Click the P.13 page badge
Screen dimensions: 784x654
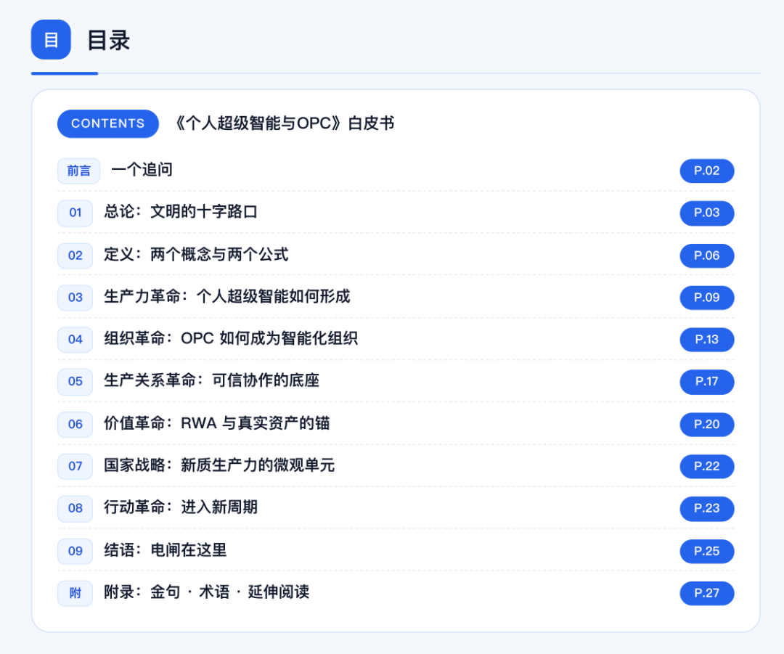tap(707, 340)
